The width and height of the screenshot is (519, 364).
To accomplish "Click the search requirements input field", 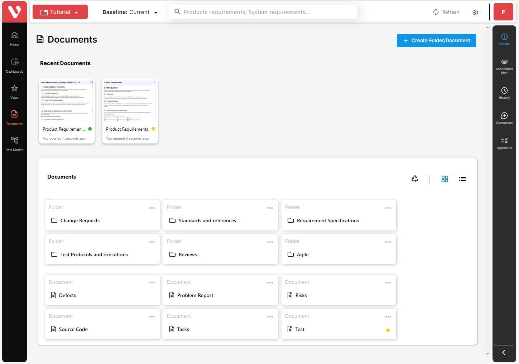I will pos(263,12).
